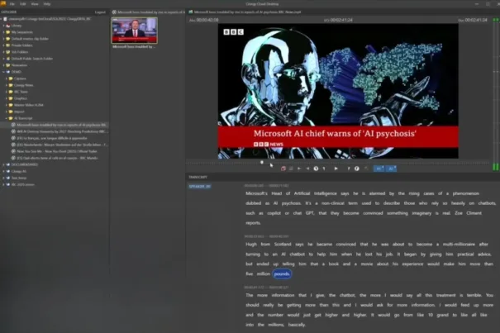Image resolution: width=500 pixels, height=333 pixels.
Task: Open the View menu
Action: [x=35, y=4]
